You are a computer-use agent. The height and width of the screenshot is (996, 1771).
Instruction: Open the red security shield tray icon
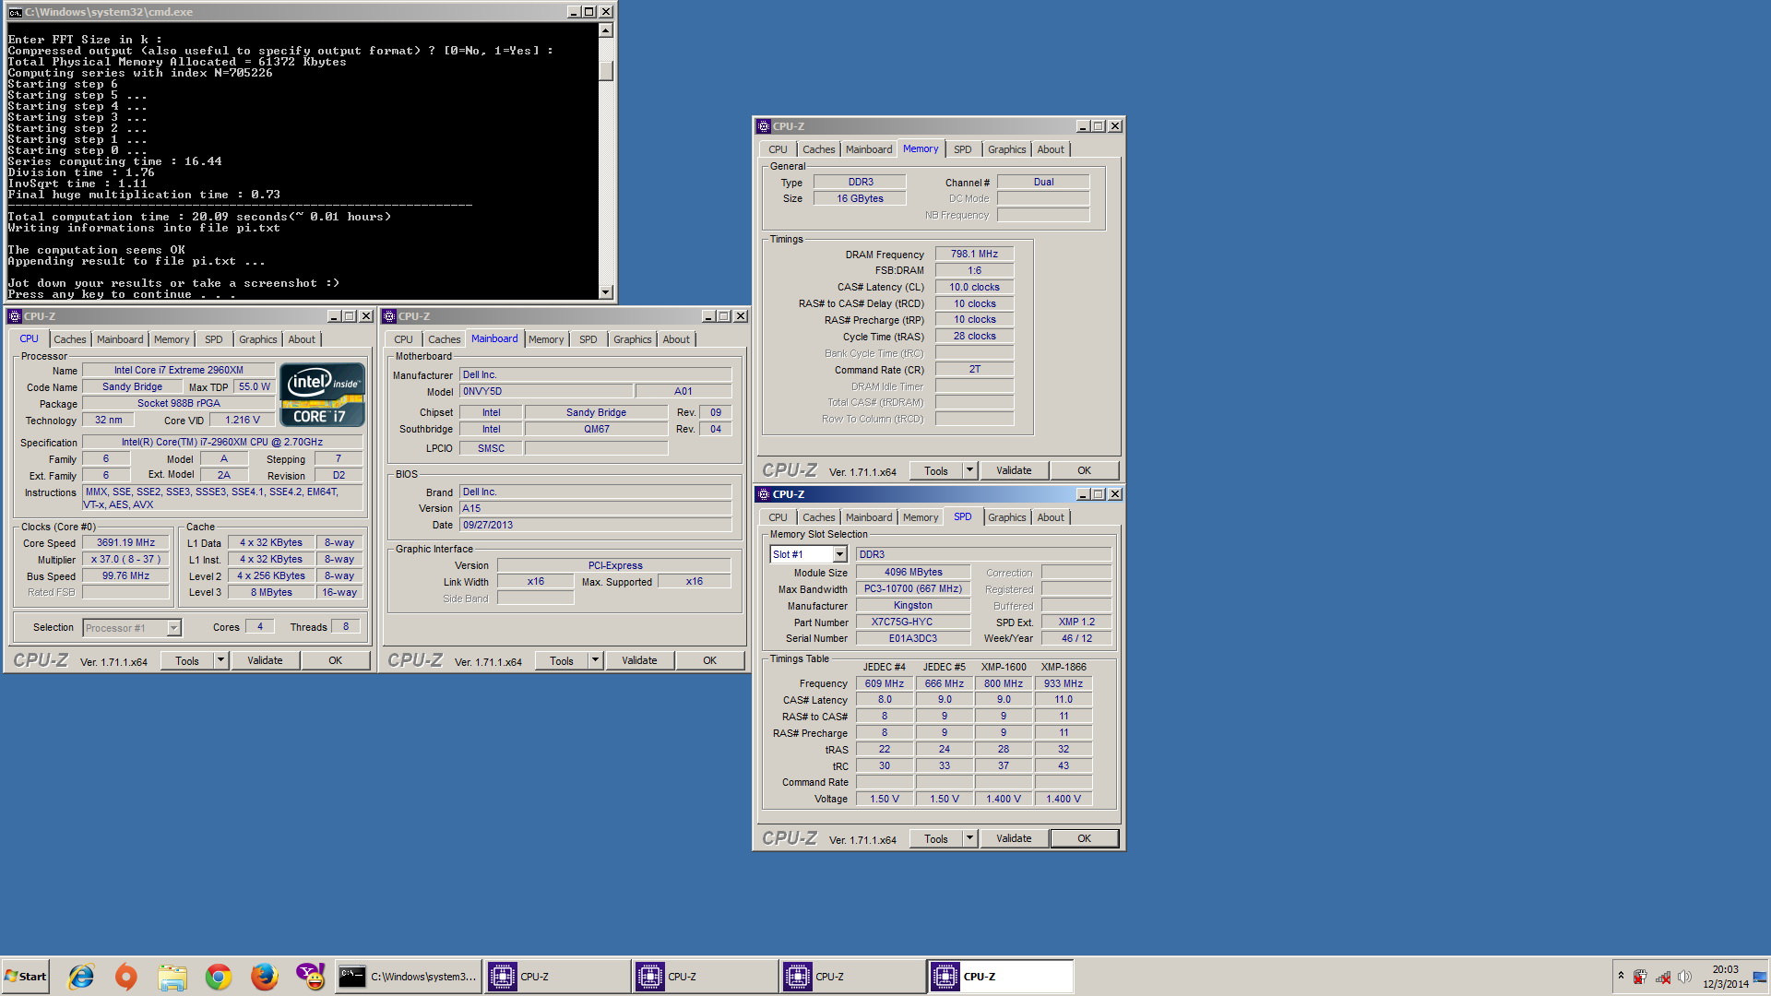[1640, 977]
